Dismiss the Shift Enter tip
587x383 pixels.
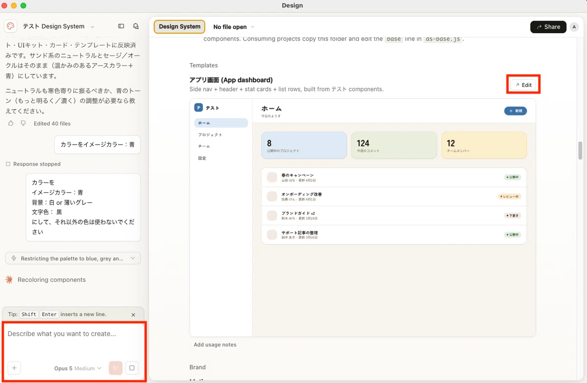click(134, 315)
